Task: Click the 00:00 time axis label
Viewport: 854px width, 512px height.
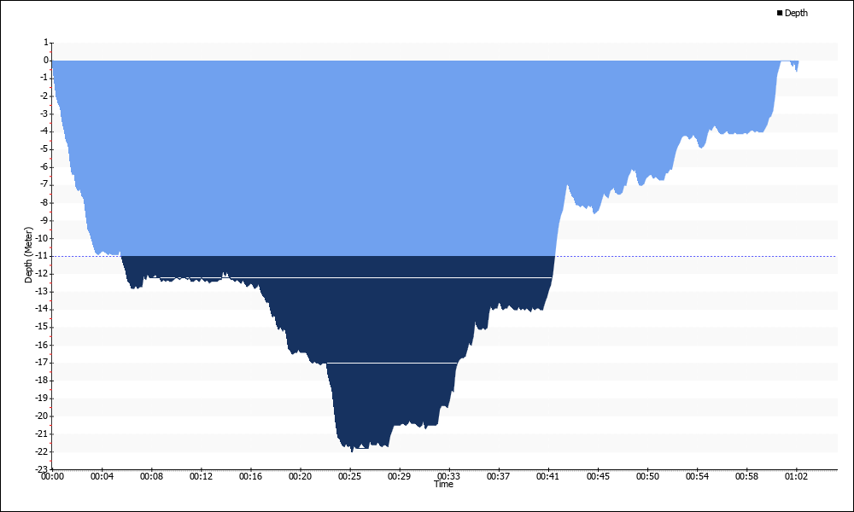Action: coord(52,477)
